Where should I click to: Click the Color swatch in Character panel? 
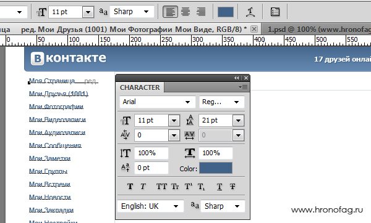pyautogui.click(x=216, y=168)
